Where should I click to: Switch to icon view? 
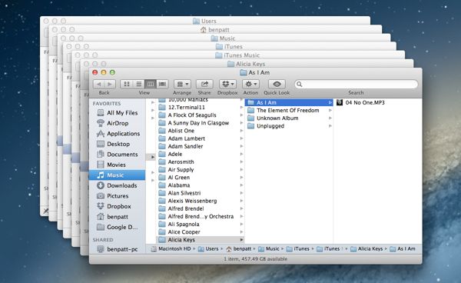coord(127,84)
